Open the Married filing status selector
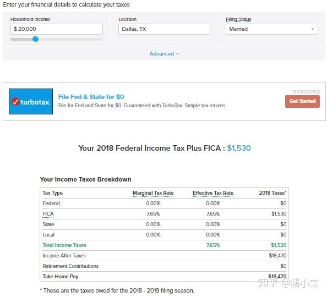327x297 pixels. pyautogui.click(x=272, y=29)
